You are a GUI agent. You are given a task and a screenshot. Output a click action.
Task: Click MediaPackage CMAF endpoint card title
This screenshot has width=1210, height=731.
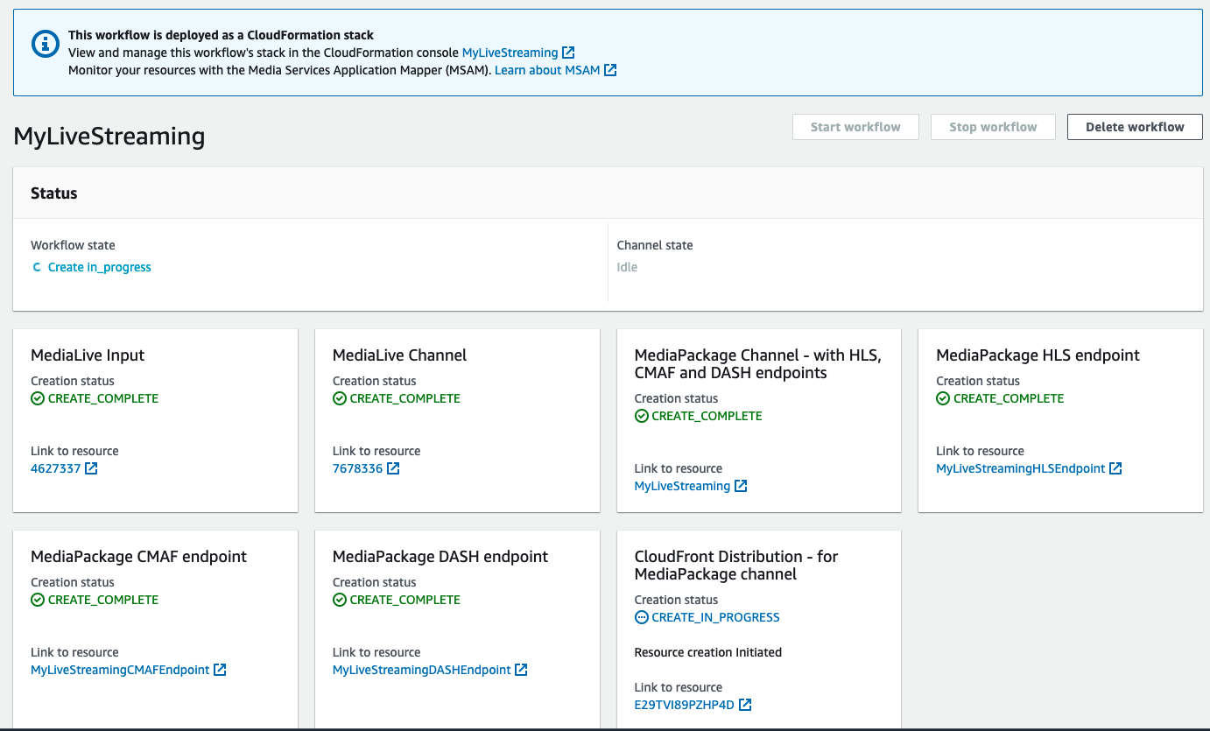138,557
